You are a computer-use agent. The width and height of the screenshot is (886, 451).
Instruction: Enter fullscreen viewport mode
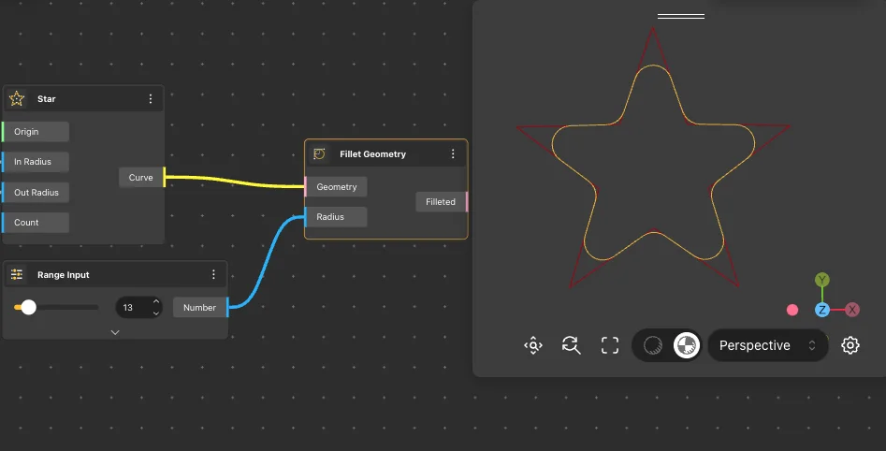[610, 345]
